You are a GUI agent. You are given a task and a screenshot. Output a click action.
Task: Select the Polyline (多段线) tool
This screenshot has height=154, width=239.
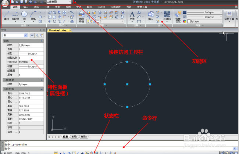click(15, 16)
